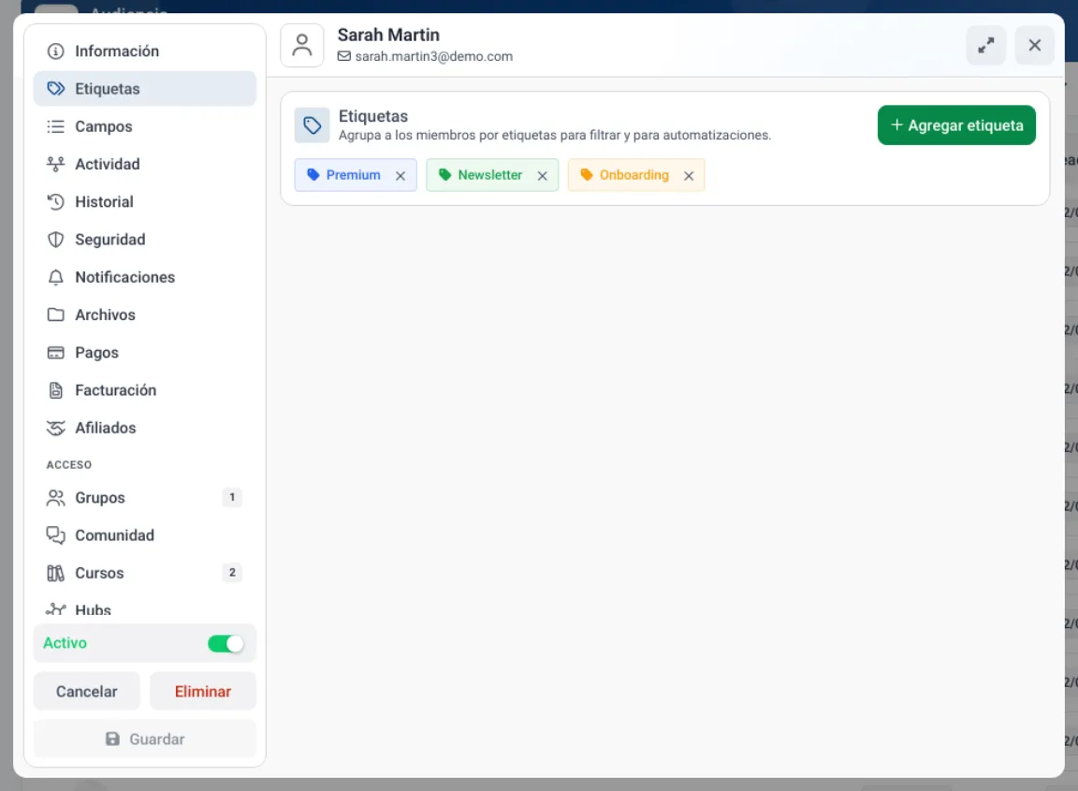This screenshot has height=791, width=1078.
Task: Click the Newsletter tag chip label
Action: (x=490, y=175)
